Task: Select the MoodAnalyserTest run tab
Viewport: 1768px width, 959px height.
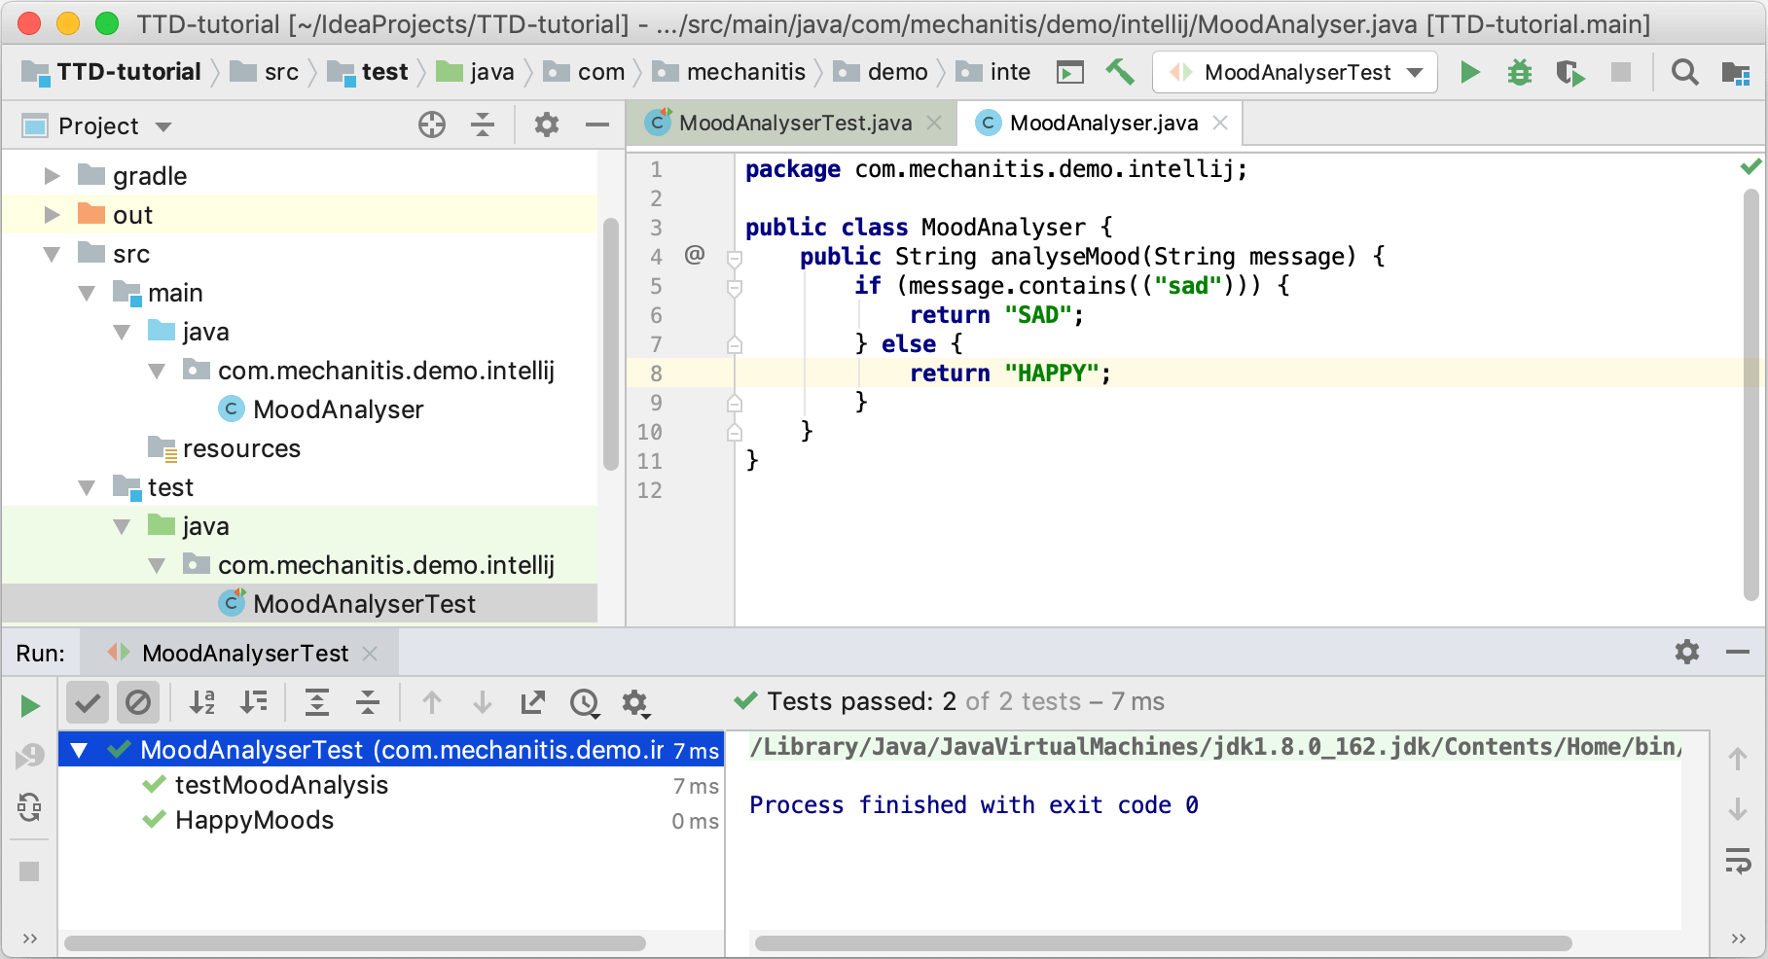Action: [244, 654]
